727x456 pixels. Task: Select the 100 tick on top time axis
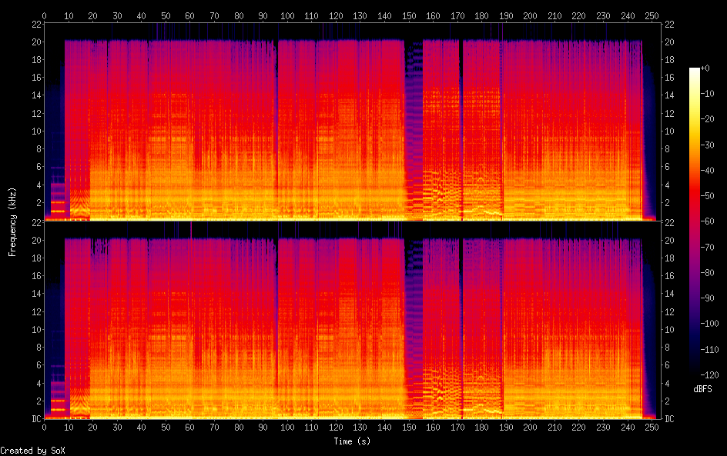(x=287, y=15)
